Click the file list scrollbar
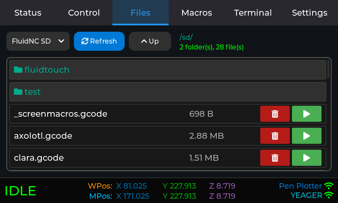 point(328,70)
